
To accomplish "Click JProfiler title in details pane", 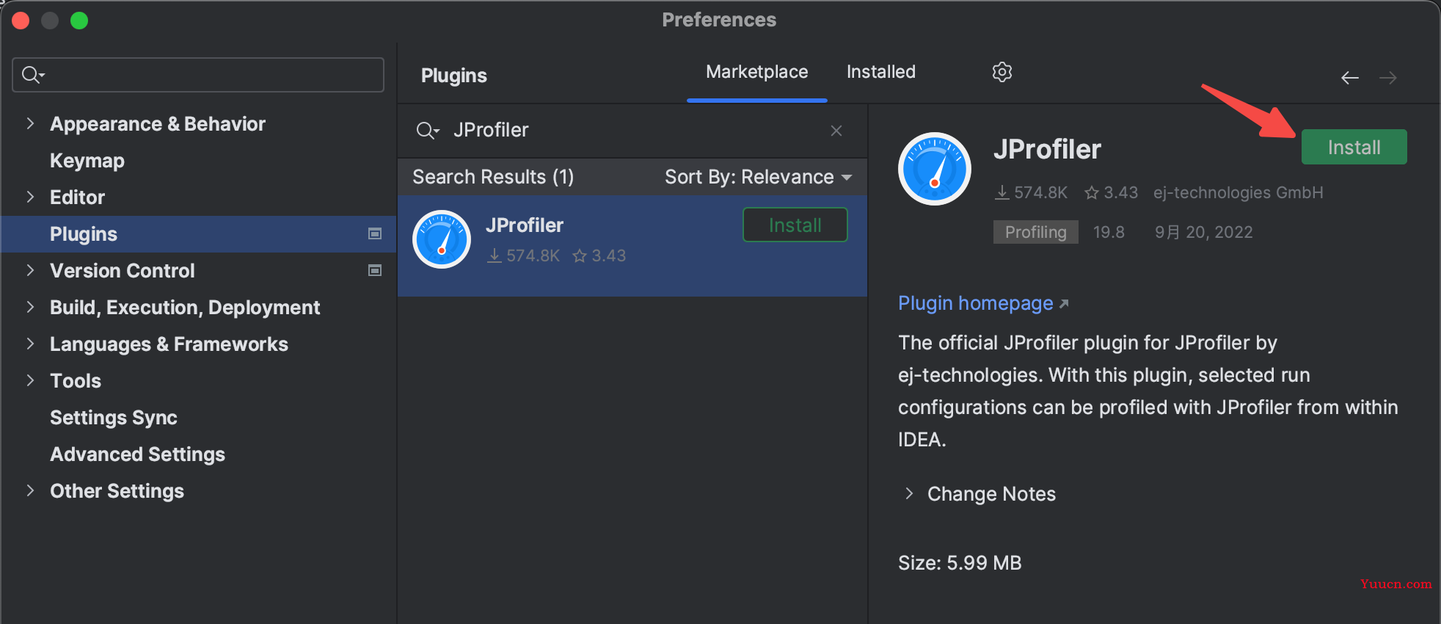I will click(x=1047, y=149).
